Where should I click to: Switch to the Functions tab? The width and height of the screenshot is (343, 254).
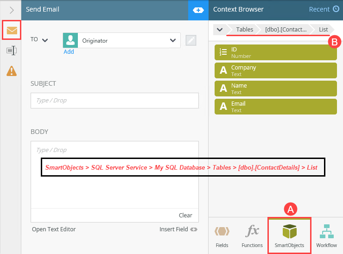coord(252,236)
